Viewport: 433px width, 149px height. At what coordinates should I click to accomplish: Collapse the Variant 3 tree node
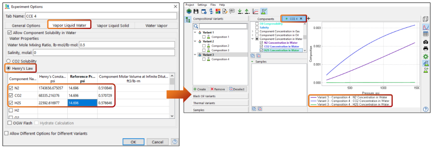click(195, 55)
